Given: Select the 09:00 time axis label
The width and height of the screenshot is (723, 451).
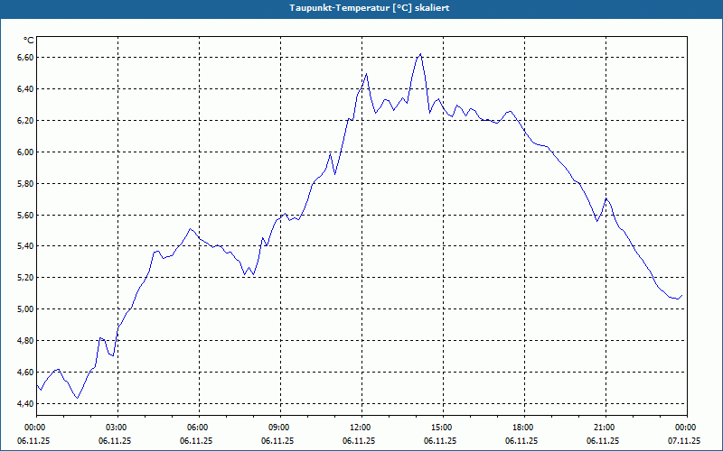Looking at the screenshot, I should (x=279, y=428).
